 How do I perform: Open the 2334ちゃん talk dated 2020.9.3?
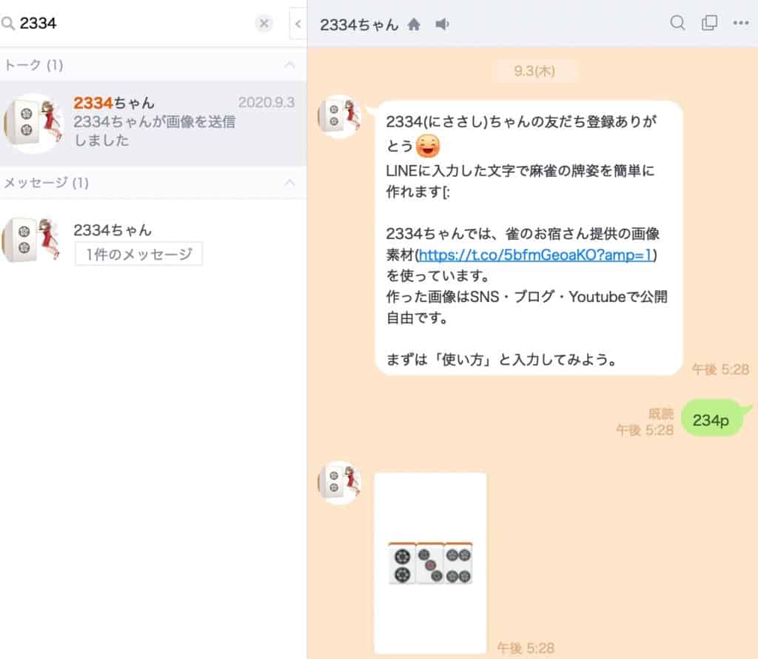(x=153, y=124)
